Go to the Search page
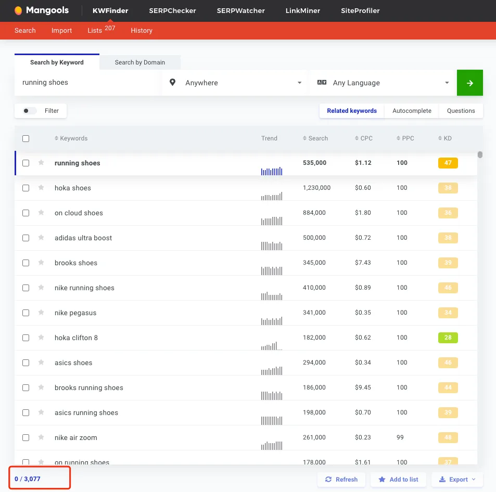Image resolution: width=496 pixels, height=492 pixels. 25,30
